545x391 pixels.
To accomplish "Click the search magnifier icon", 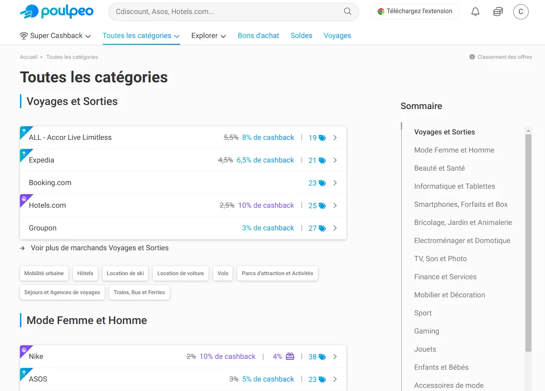I will point(348,12).
